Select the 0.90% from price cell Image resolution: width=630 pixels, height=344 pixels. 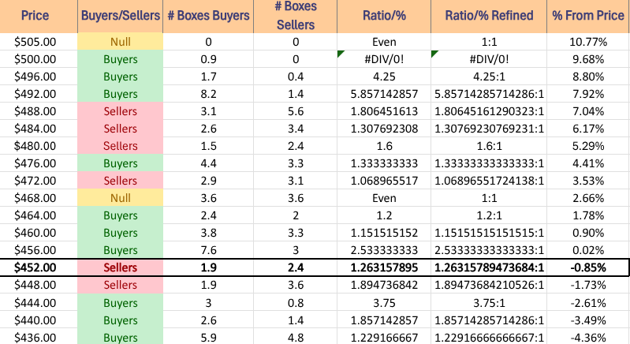pyautogui.click(x=588, y=232)
